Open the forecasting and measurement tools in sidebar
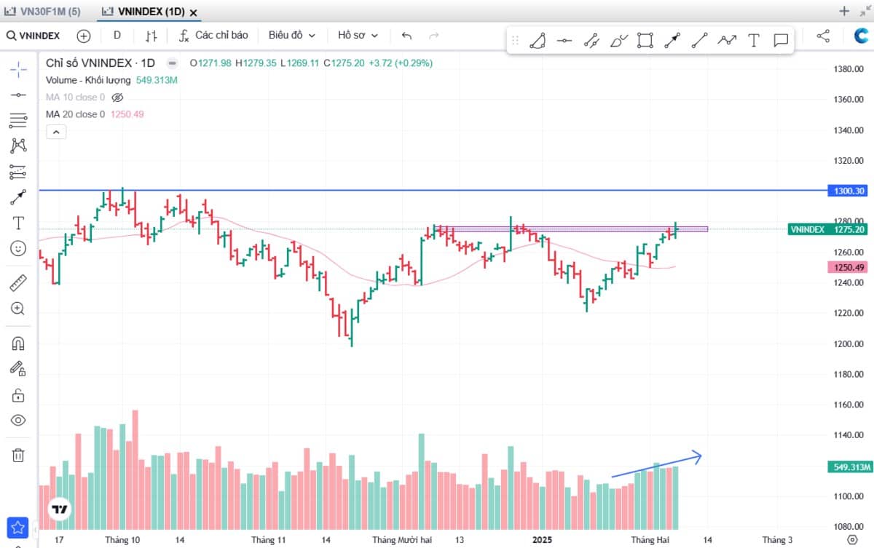The width and height of the screenshot is (874, 548). coord(18,172)
